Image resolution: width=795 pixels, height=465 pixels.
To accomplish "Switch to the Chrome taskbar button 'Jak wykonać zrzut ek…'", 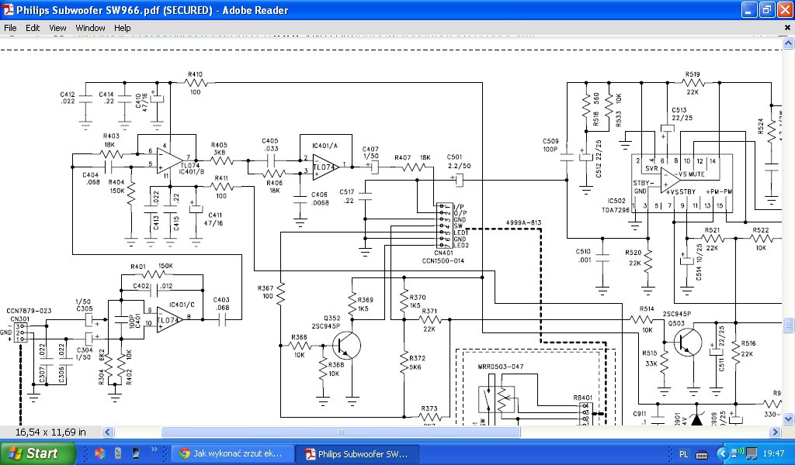I will pos(233,453).
